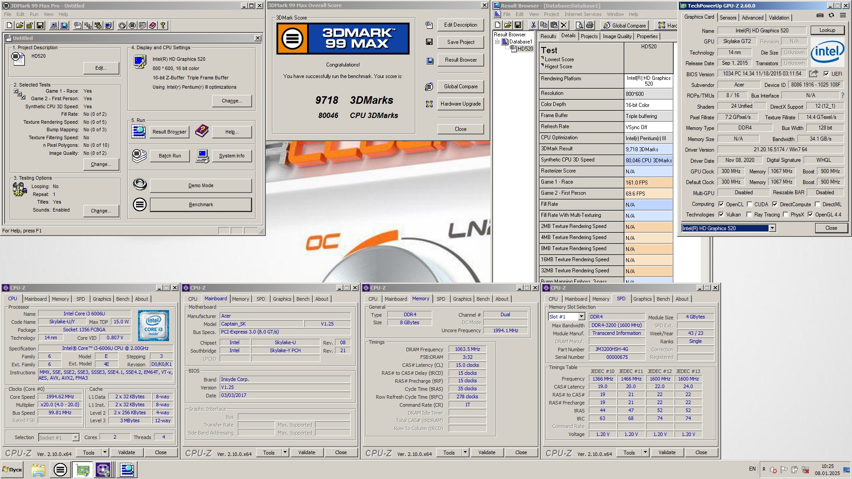This screenshot has height=479, width=852.
Task: Launch Result Browser from 3DMark toolbar magnifier icon
Action: coord(64,25)
